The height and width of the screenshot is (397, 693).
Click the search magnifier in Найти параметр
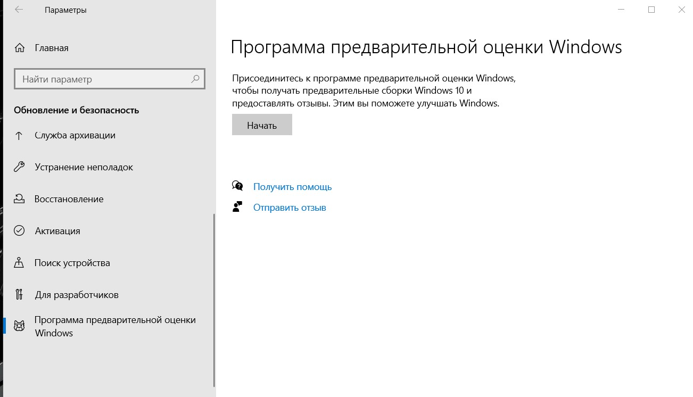(195, 79)
